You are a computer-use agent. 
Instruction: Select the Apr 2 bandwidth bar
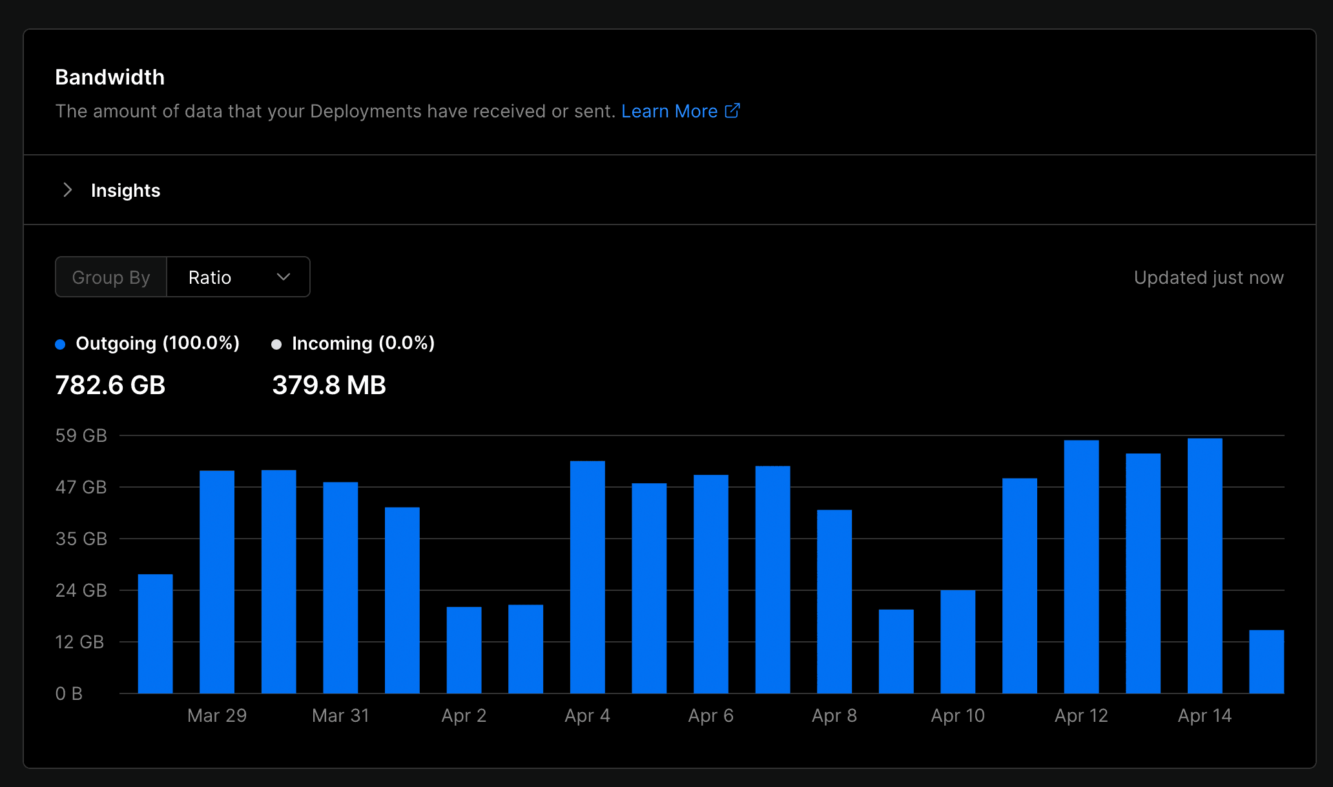pos(464,650)
